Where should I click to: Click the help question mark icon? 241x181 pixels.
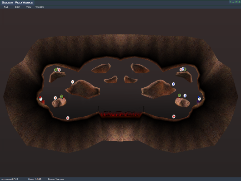coord(230,2)
